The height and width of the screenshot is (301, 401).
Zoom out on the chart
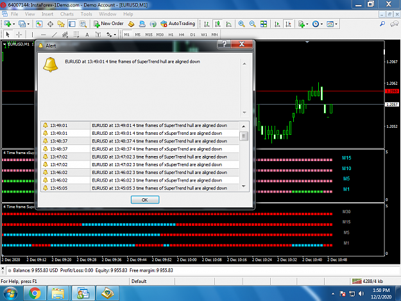click(252, 24)
